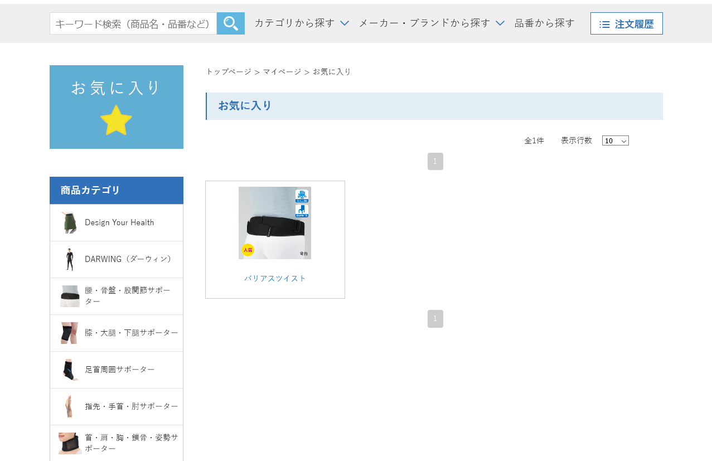Image resolution: width=712 pixels, height=461 pixels.
Task: Open 首・肩・胸・鎖骨・姿勢サポーター category
Action: coord(117,443)
